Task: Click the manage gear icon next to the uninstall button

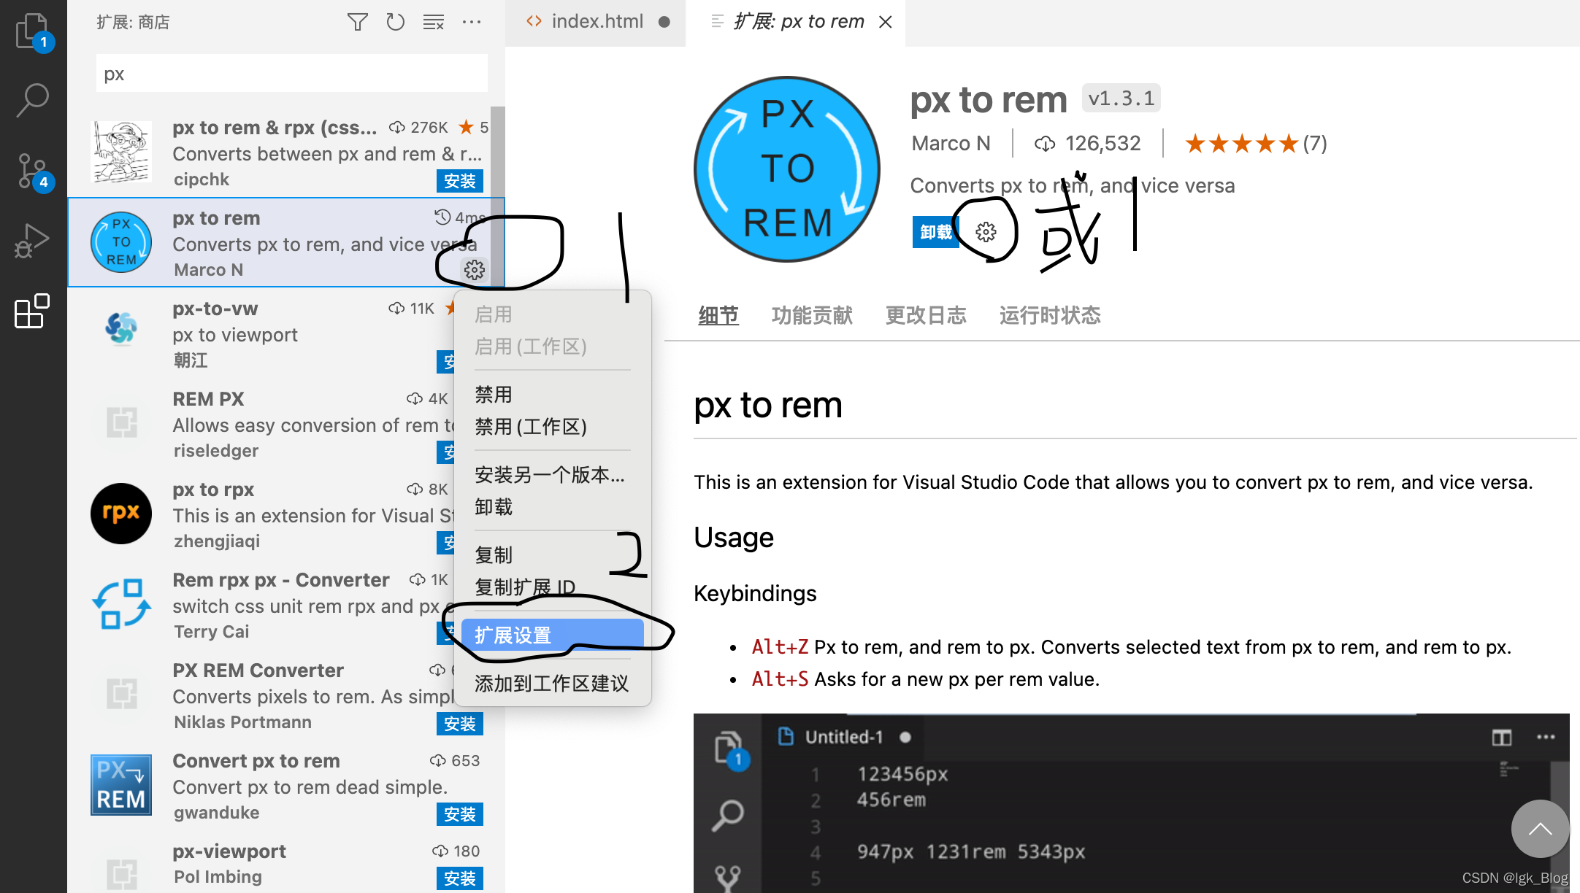Action: coord(986,232)
